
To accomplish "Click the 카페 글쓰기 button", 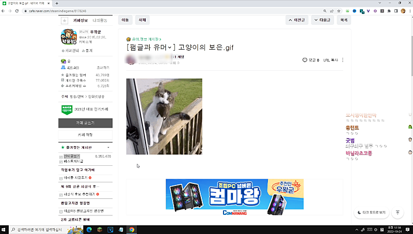I will [x=85, y=123].
